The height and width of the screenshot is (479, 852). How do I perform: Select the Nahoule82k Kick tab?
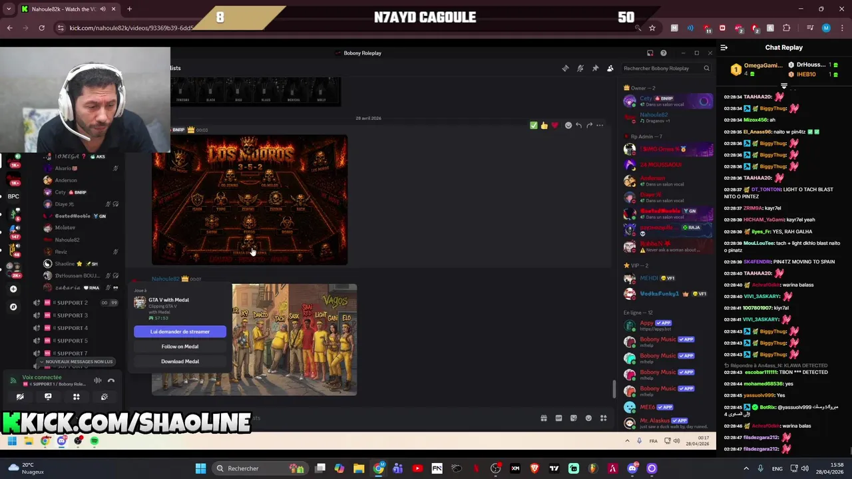(69, 9)
